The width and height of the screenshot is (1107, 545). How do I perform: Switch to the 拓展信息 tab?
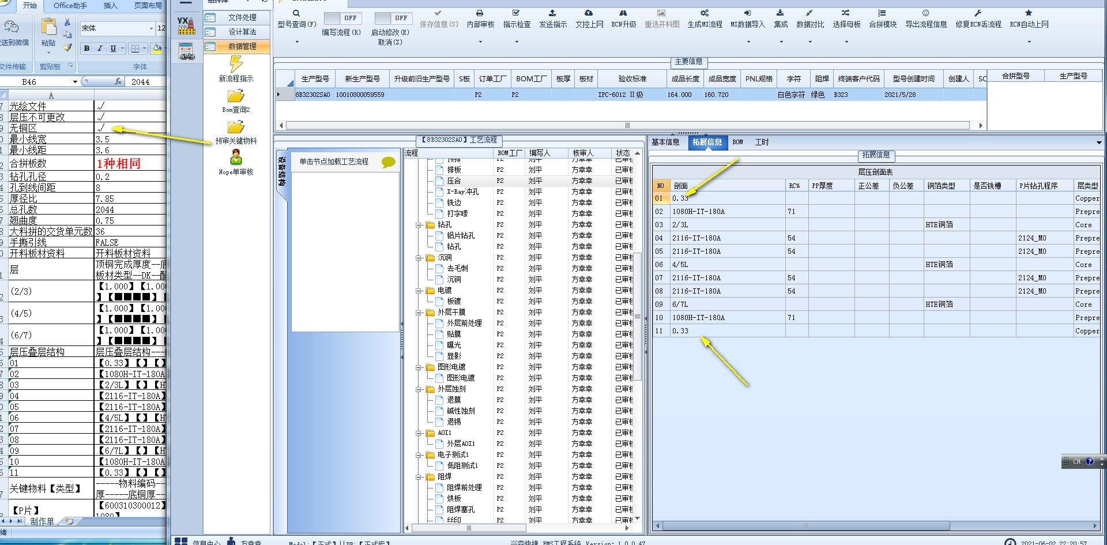pos(706,142)
